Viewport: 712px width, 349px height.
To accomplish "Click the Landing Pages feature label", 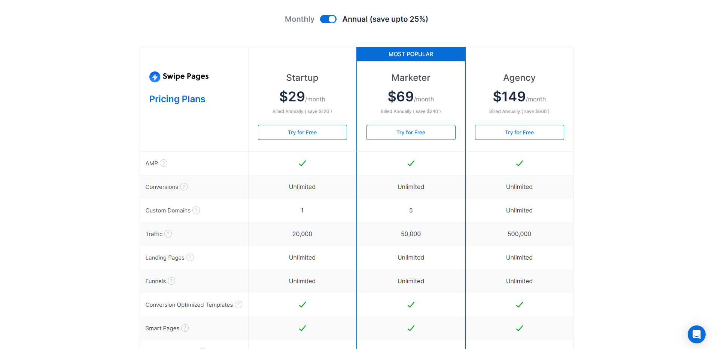I will pyautogui.click(x=165, y=258).
